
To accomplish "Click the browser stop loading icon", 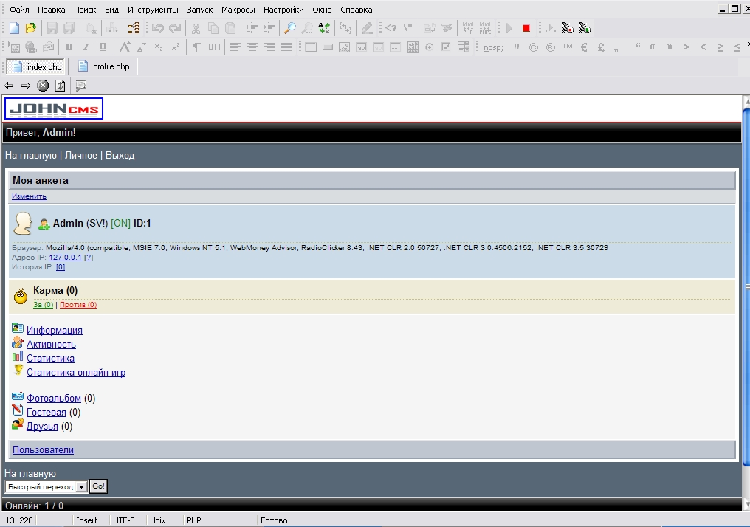I will pos(43,86).
